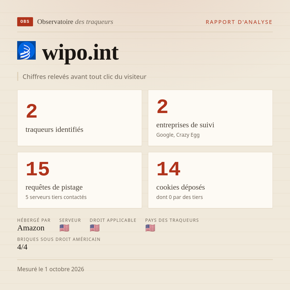Click the number 15 in tracking requests

pyautogui.click(x=38, y=169)
